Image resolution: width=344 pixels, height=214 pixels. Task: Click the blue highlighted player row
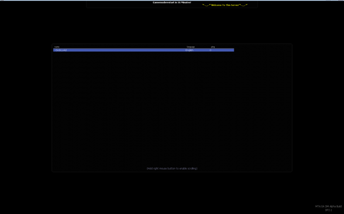tap(139, 50)
